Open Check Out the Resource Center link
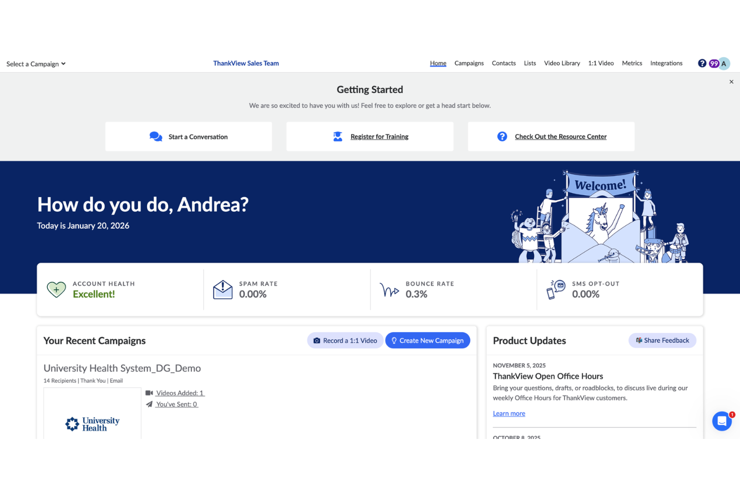The image size is (740, 494). point(560,137)
